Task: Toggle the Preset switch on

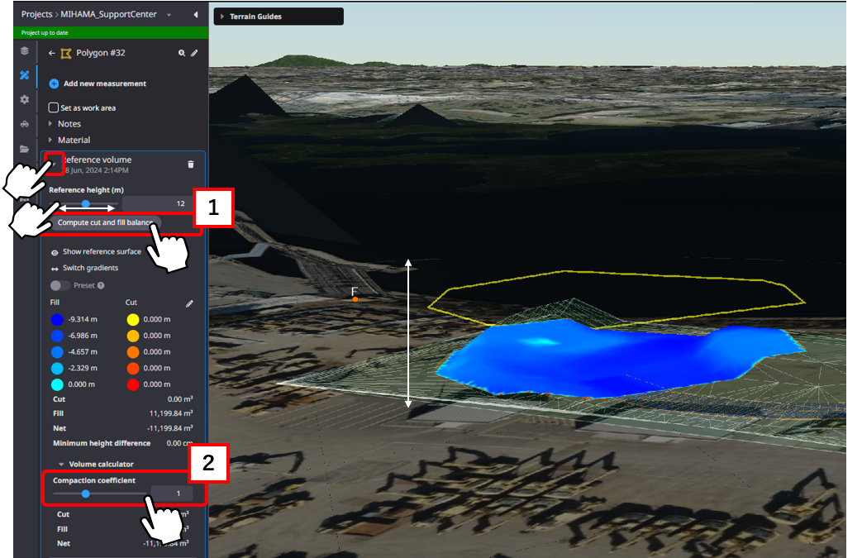Action: [60, 285]
